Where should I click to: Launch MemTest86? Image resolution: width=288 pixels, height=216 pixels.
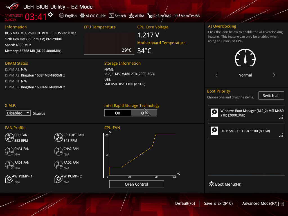click(x=187, y=16)
